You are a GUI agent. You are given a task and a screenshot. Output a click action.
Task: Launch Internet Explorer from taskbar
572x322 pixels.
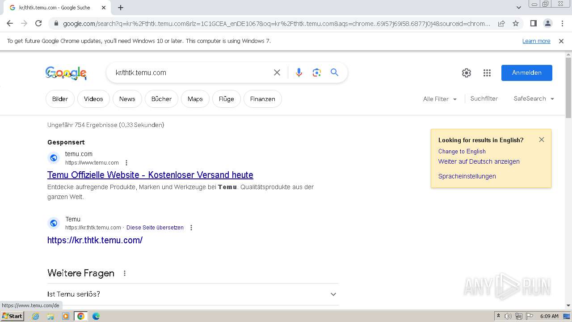pyautogui.click(x=36, y=316)
